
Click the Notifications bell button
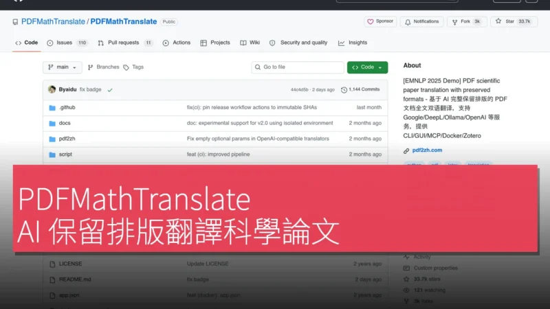(x=421, y=21)
